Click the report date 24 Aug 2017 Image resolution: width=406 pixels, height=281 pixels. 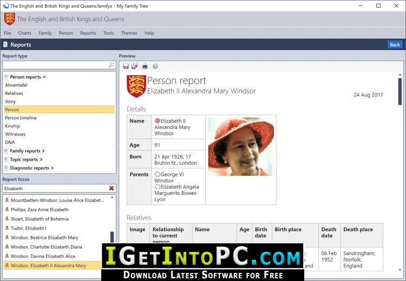click(368, 95)
